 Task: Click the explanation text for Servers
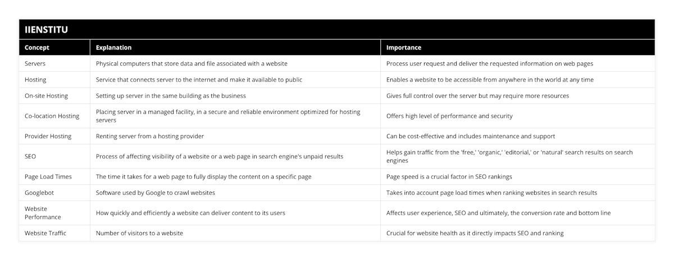[192, 63]
